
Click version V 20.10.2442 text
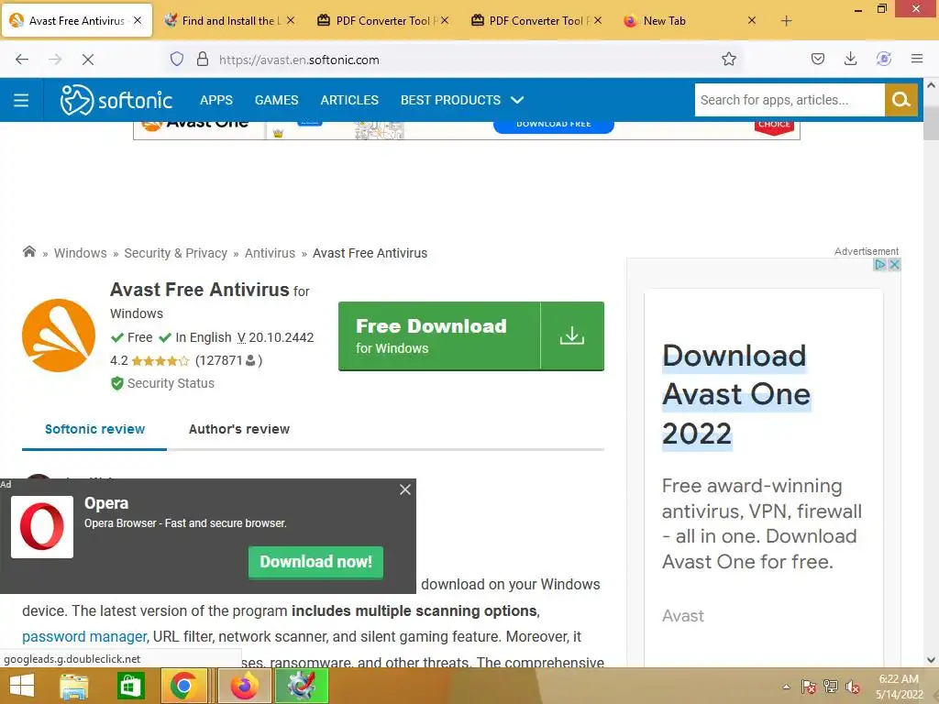275,337
